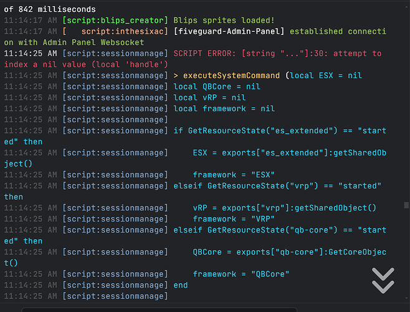
Task: Click the command input field at bottom
Action: [x=212, y=309]
